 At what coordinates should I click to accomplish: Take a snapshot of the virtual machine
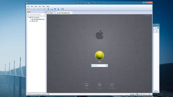point(38,9)
